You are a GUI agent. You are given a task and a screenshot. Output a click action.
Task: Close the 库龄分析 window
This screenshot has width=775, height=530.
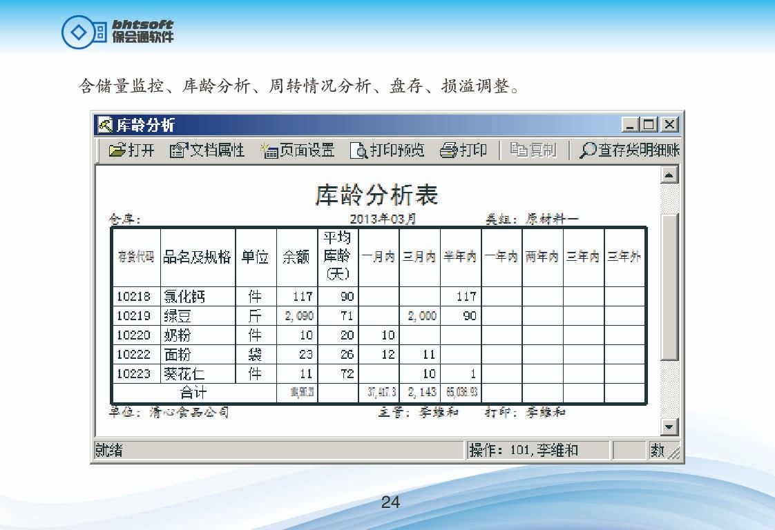point(668,125)
